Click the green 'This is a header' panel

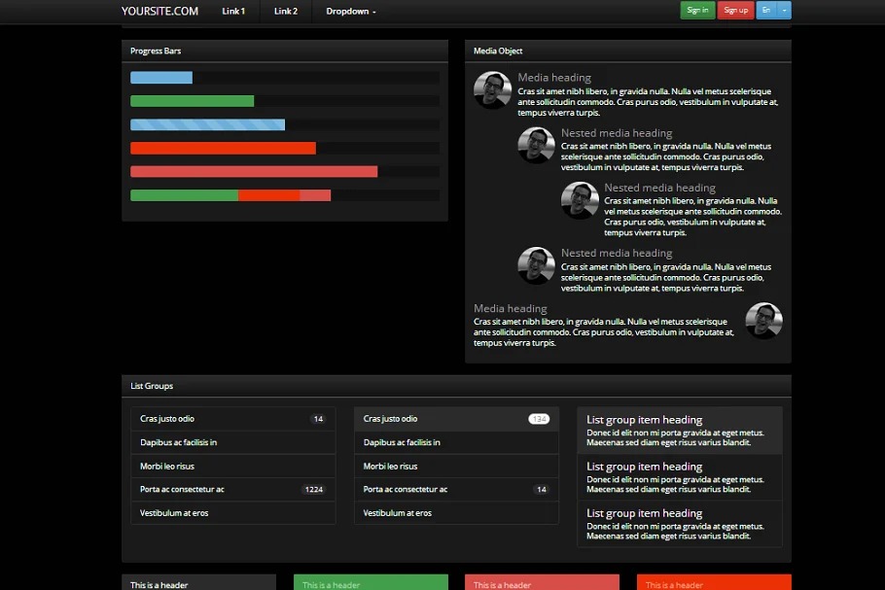pos(370,583)
